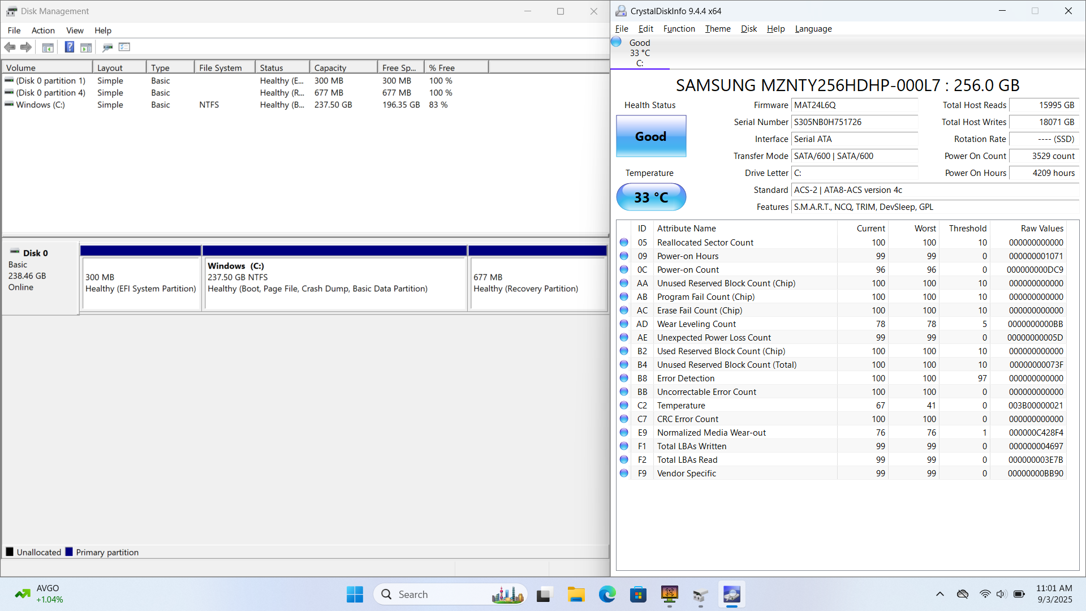
Task: Open Help menu in Disk Management
Action: [x=103, y=31]
